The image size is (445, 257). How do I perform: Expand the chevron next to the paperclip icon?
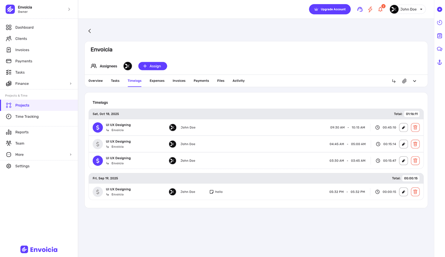415,81
